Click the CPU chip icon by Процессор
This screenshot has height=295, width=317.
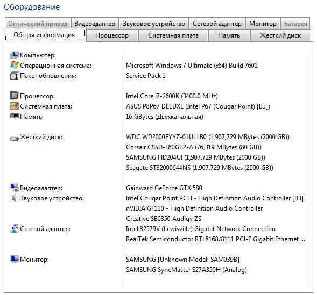(15, 96)
